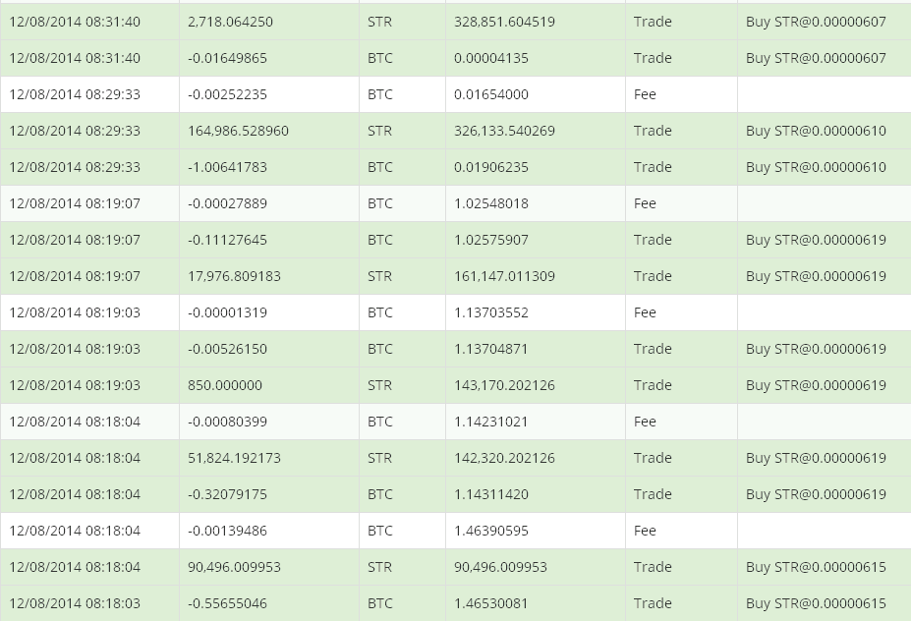This screenshot has height=621, width=911.
Task: Select the -0.32079175 BTC amount cell
Action: [x=227, y=494]
